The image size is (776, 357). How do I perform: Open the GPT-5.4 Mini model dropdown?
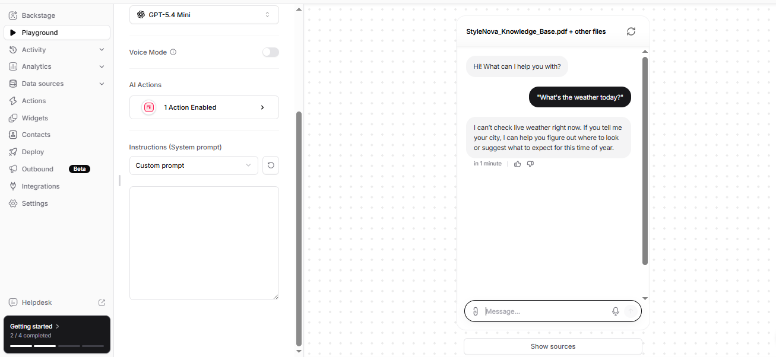pos(204,15)
